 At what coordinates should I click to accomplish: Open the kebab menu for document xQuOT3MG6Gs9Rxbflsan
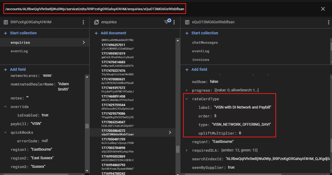(328, 22)
